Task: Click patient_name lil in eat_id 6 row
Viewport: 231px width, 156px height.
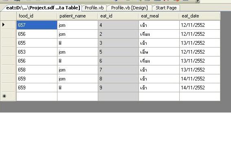Action: 78,61
